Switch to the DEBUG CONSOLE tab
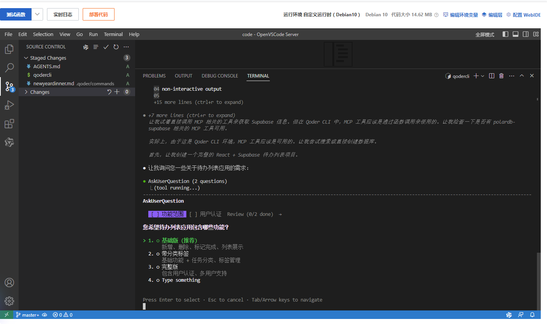This screenshot has width=547, height=324. pyautogui.click(x=220, y=76)
